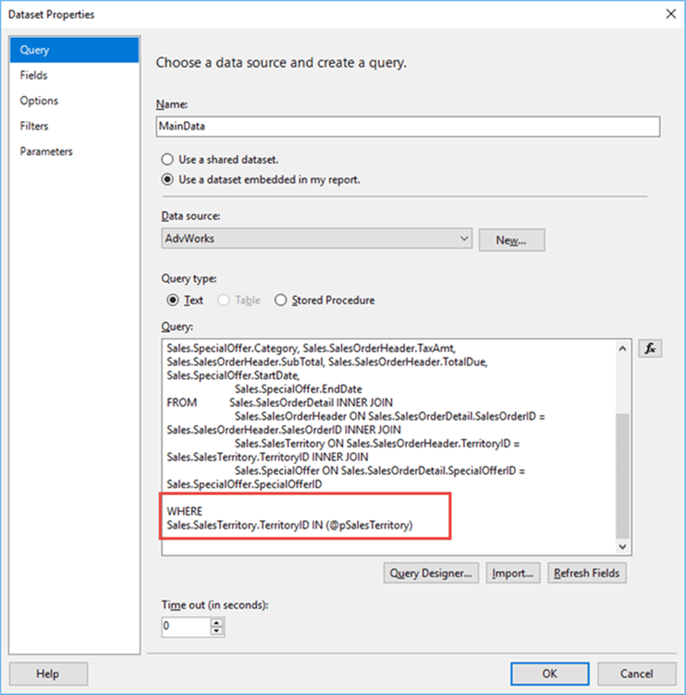Image resolution: width=686 pixels, height=695 pixels.
Task: Go to the Parameters page
Action: pos(74,152)
